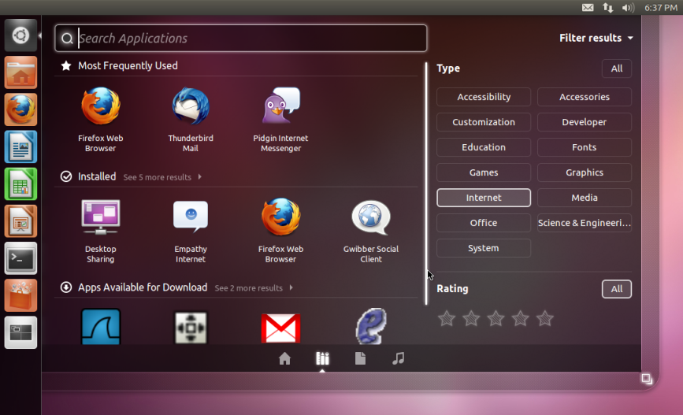The width and height of the screenshot is (683, 415).
Task: Open Empathy Internet messaging app
Action: [x=191, y=231]
